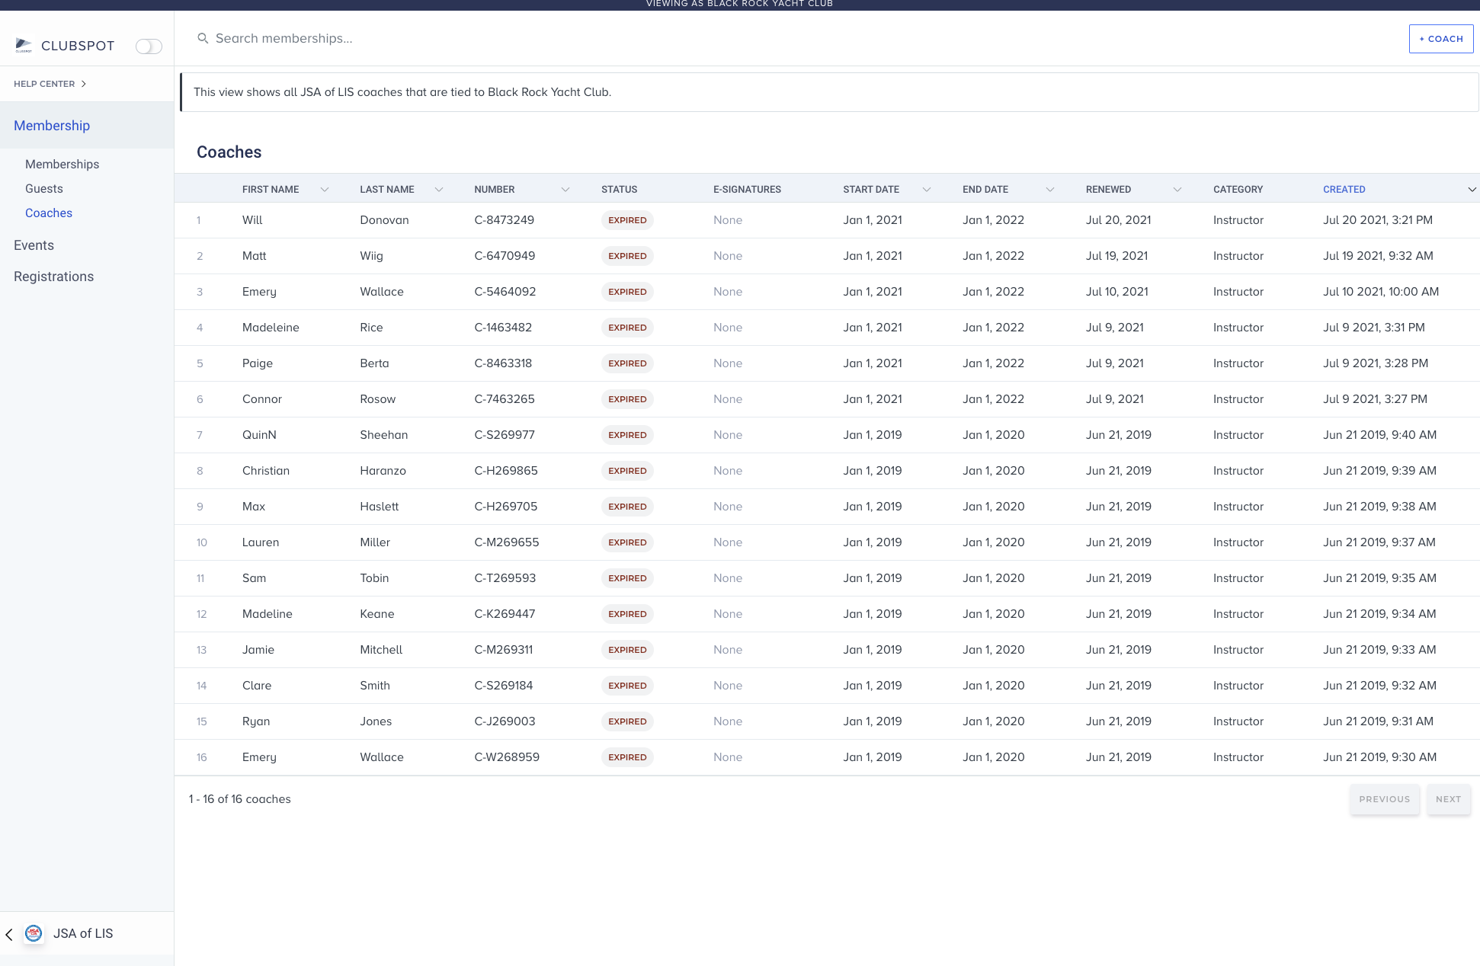Viewport: 1480px width, 966px height.
Task: Open the Renewed column dropdown arrow
Action: pyautogui.click(x=1177, y=190)
